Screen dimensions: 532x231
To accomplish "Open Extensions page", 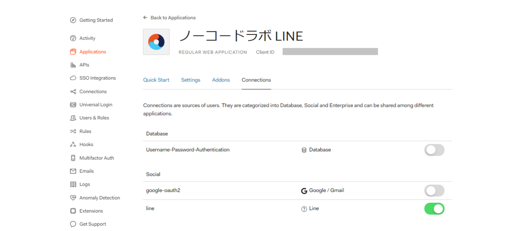I will point(91,211).
